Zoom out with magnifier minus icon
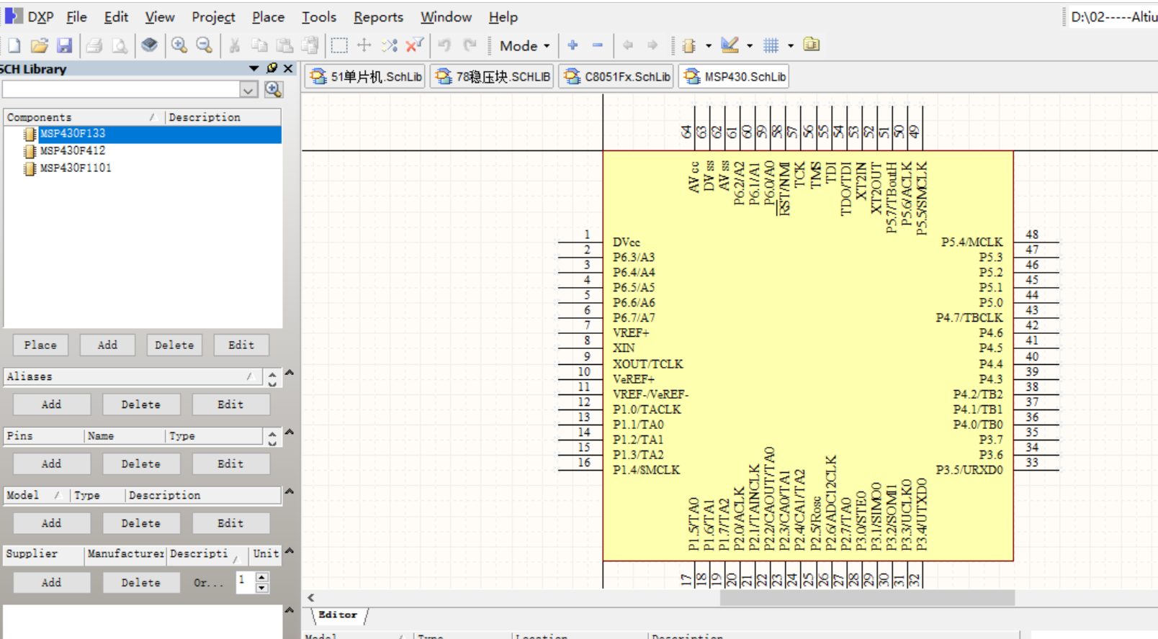This screenshot has width=1158, height=639. (x=205, y=45)
